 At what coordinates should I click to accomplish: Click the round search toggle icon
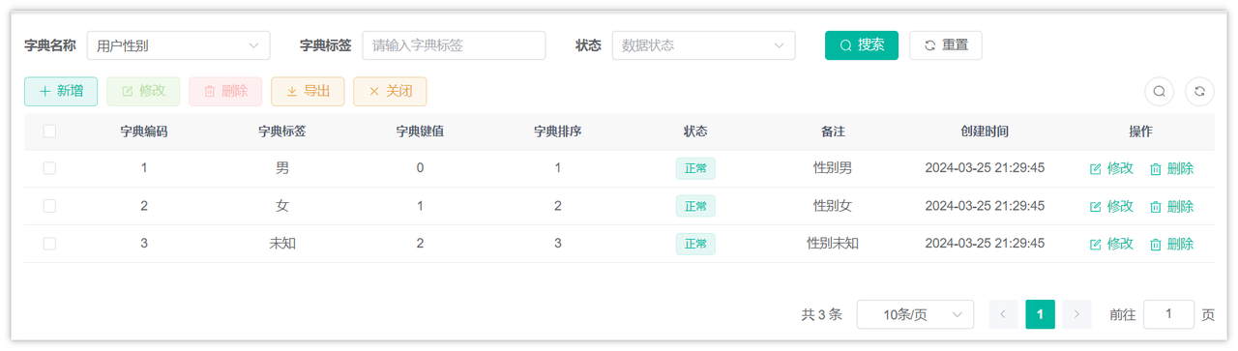1159,92
